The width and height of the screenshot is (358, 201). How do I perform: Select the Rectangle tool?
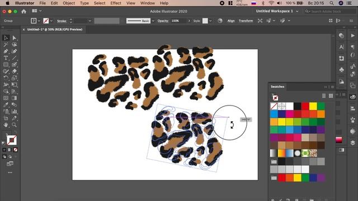pyautogui.click(x=6, y=65)
